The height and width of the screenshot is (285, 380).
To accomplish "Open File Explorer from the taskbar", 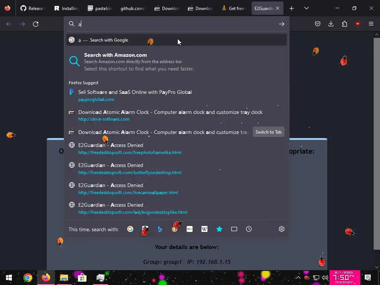I will click(64, 278).
